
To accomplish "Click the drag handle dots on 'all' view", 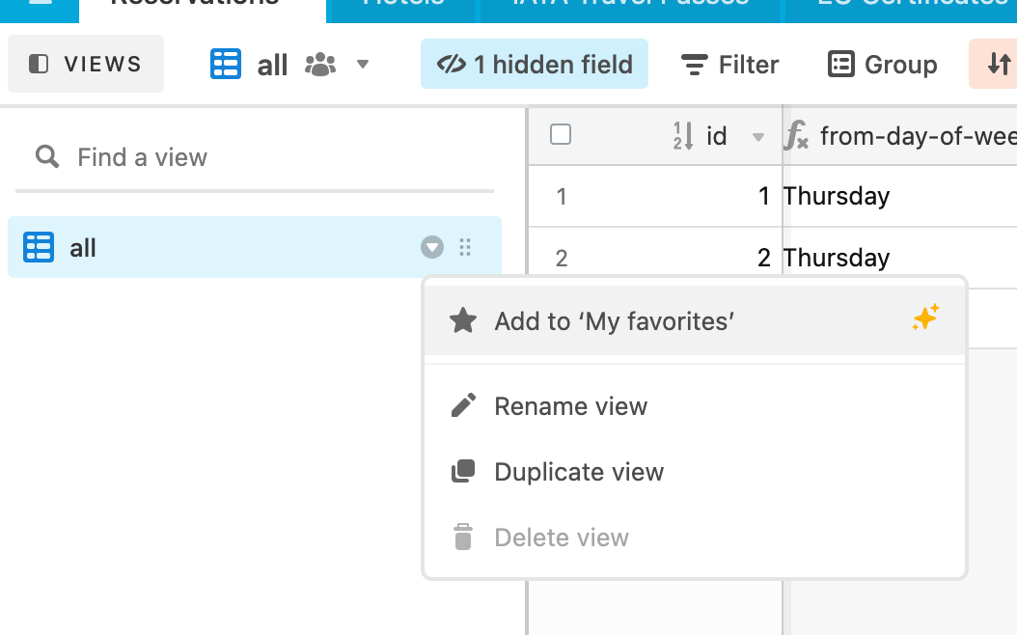I will (x=465, y=247).
